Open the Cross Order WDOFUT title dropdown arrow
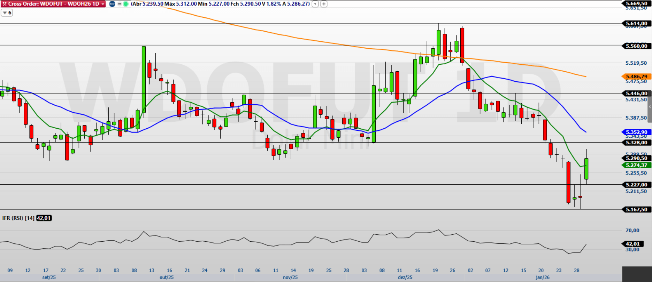Screen dimensions: 652x282 point(103,4)
